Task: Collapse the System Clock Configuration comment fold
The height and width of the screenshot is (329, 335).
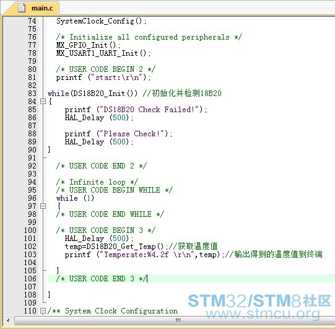Action: (43, 311)
